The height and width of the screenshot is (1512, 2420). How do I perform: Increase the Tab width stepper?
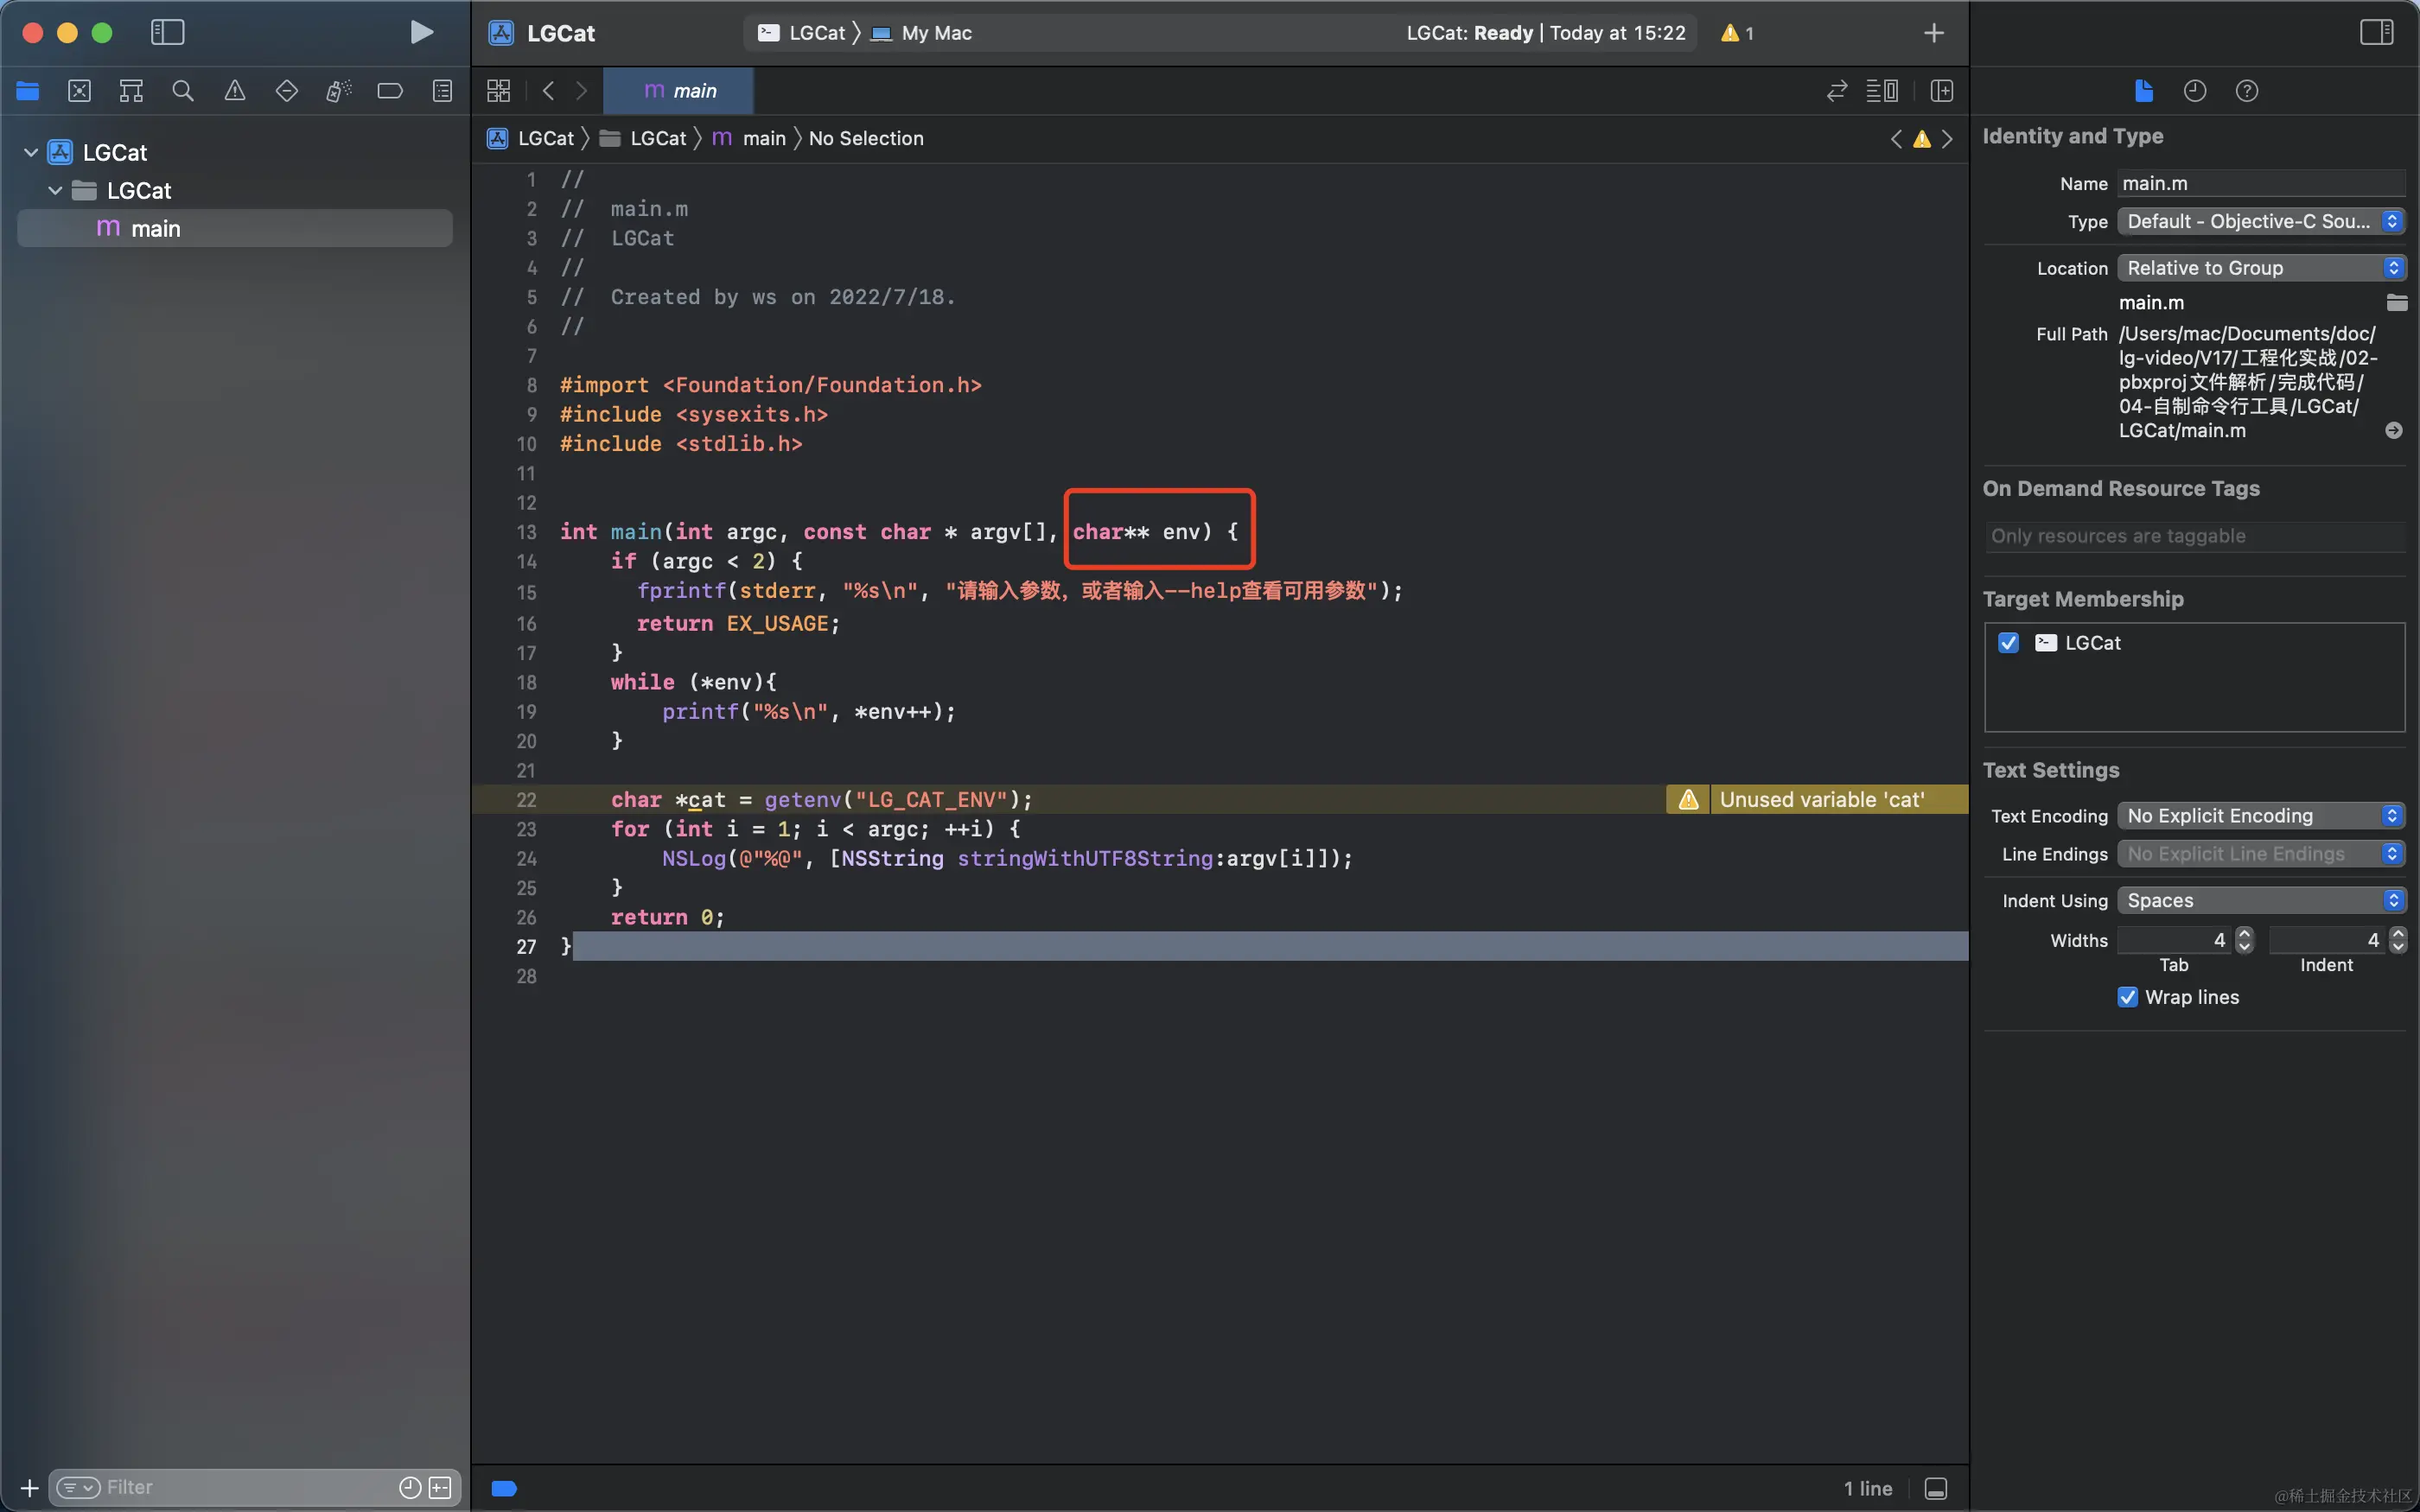coord(2245,933)
